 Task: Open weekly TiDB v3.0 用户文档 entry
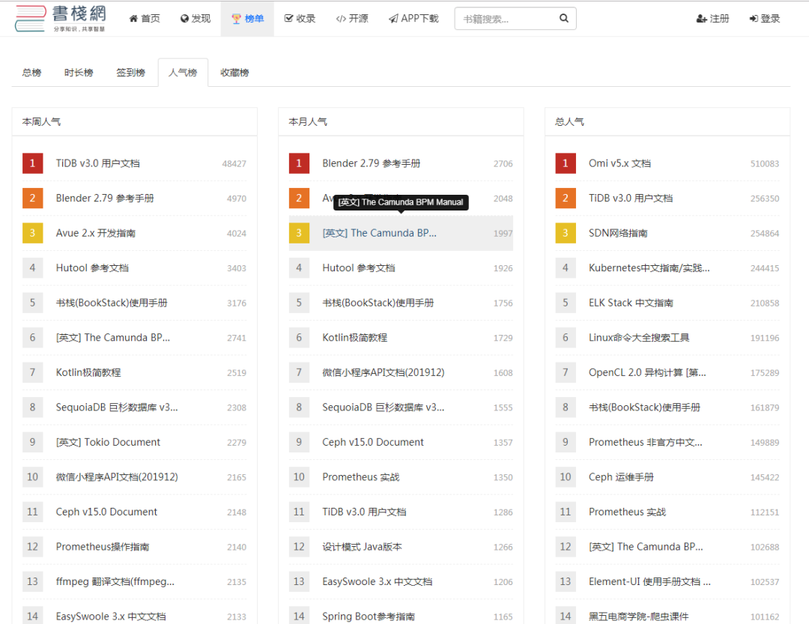coord(98,163)
